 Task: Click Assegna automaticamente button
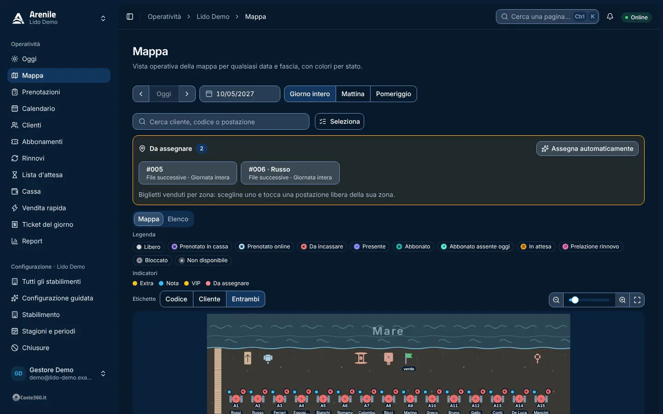587,149
